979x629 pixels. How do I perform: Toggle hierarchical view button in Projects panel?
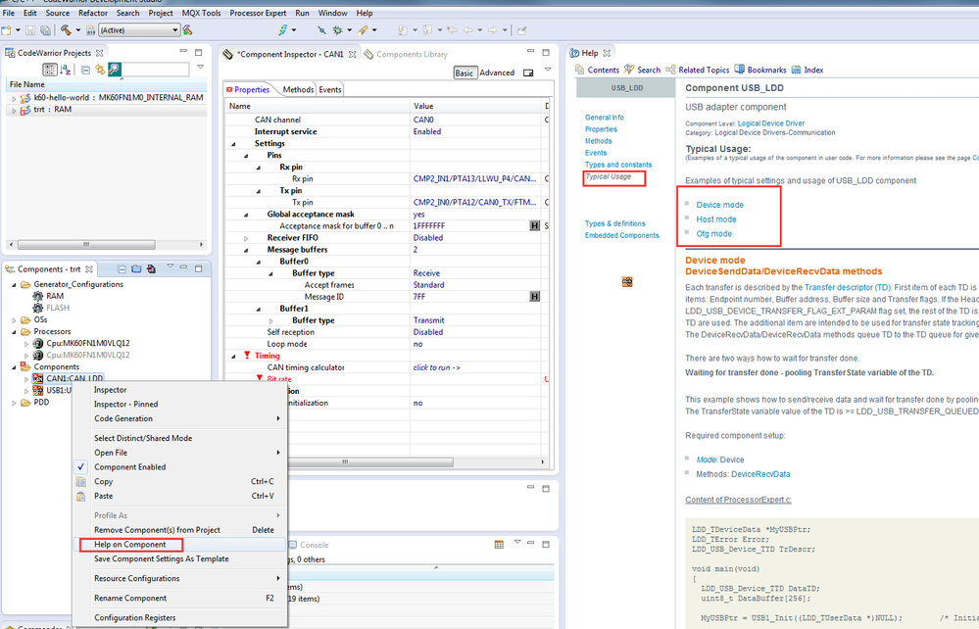tap(50, 70)
